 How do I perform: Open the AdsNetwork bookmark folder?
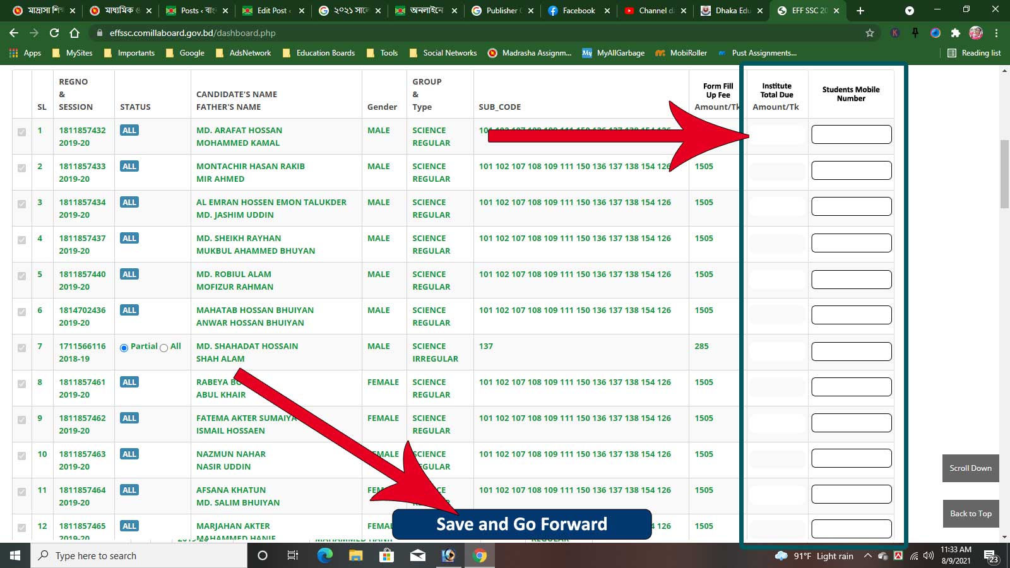click(x=243, y=53)
